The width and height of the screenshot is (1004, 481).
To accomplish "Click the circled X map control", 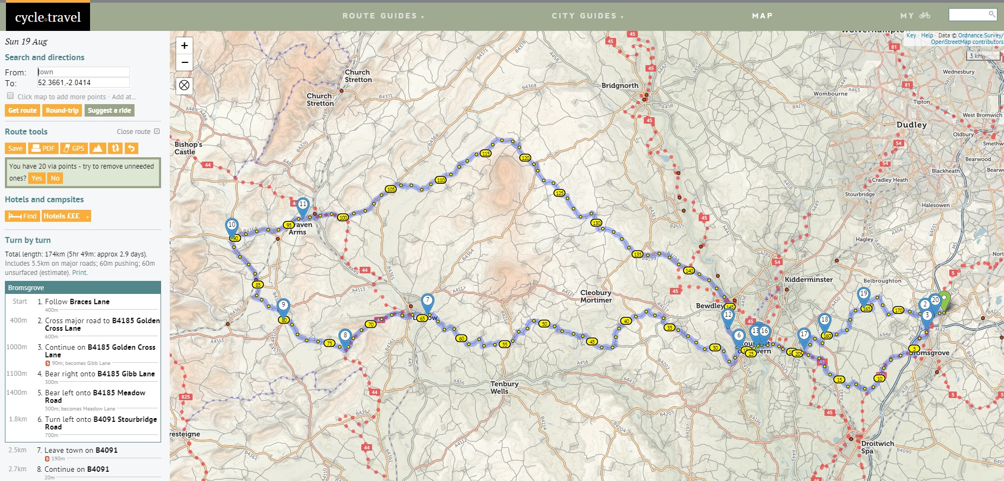I will [x=184, y=85].
